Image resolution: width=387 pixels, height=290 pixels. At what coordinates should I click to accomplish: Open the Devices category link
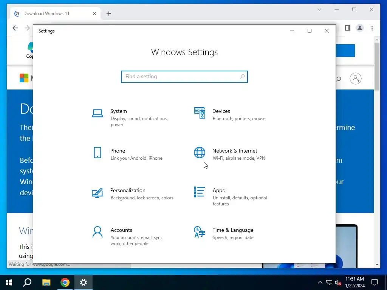221,111
